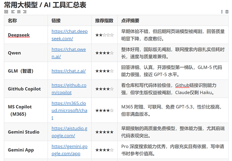232x161 pixels.
Task: Select the Gemini App name cell
Action: pyautogui.click(x=26, y=150)
